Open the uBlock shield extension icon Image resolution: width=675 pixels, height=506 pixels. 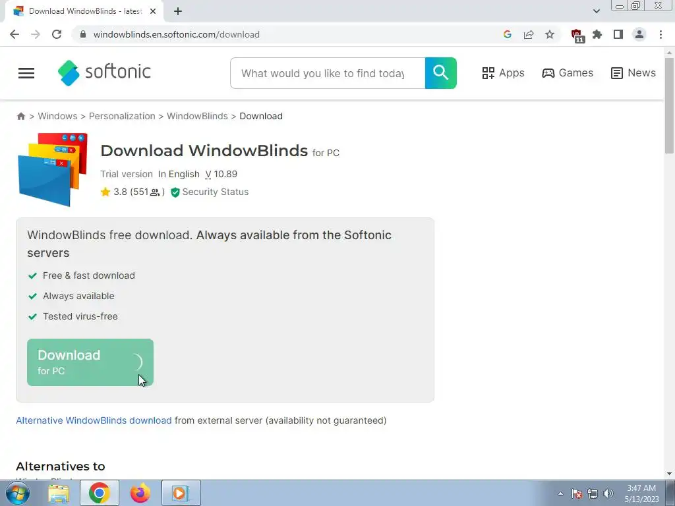[x=577, y=36]
